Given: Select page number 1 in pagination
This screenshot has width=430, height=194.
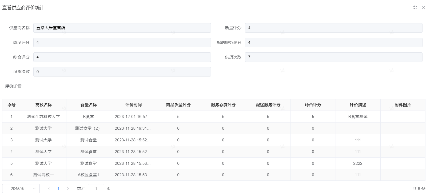Looking at the screenshot, I should tap(58, 188).
